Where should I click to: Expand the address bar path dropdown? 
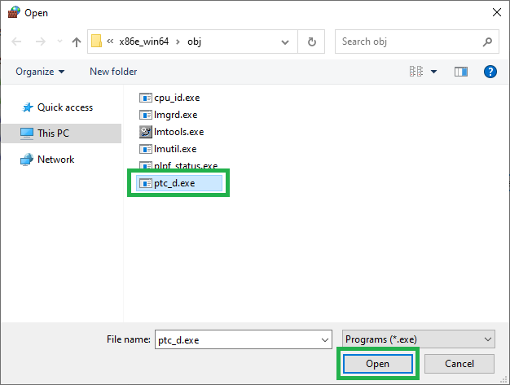pos(284,42)
